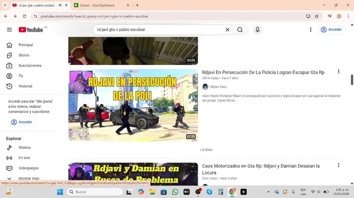View site information icon in address bar
354x198 pixels.
(x=35, y=16)
